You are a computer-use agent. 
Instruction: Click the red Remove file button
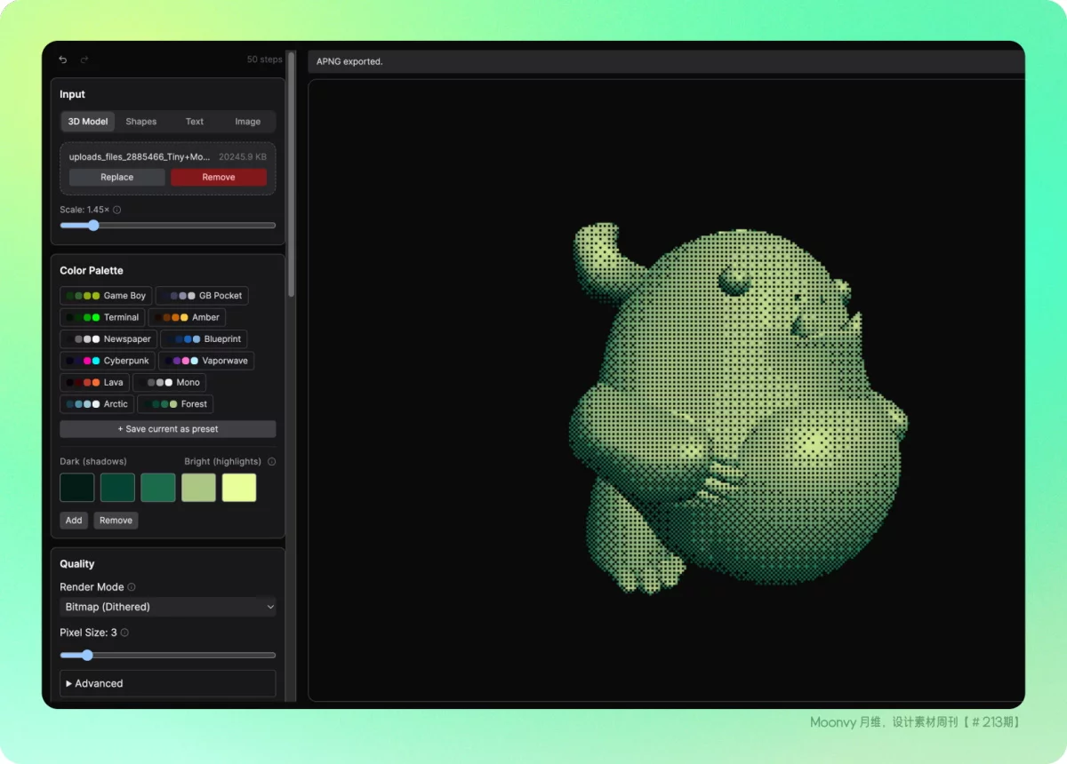pos(219,178)
